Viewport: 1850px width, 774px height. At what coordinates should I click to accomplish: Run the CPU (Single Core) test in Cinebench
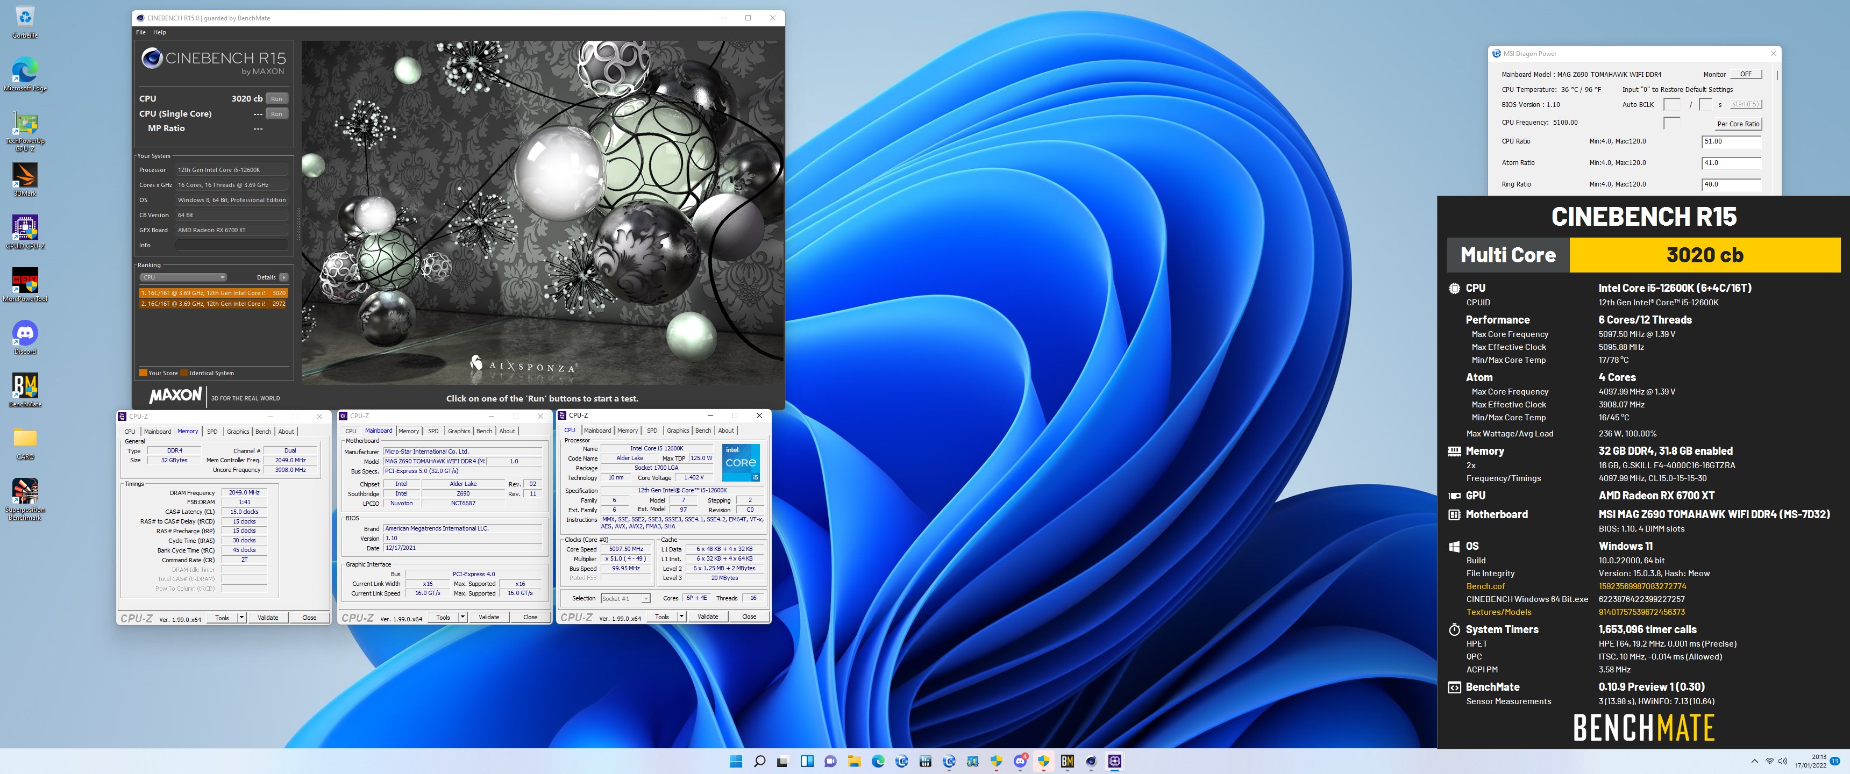[x=276, y=113]
